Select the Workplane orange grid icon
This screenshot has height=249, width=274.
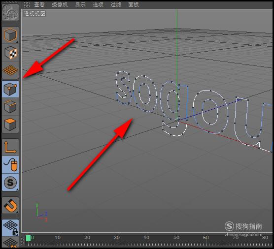coord(10,70)
